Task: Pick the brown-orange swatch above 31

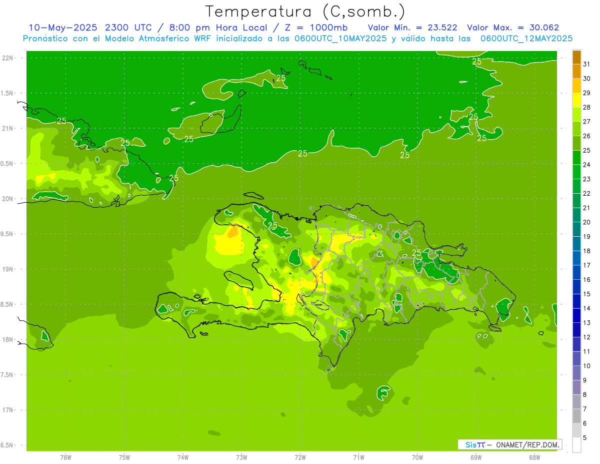Action: pyautogui.click(x=576, y=57)
